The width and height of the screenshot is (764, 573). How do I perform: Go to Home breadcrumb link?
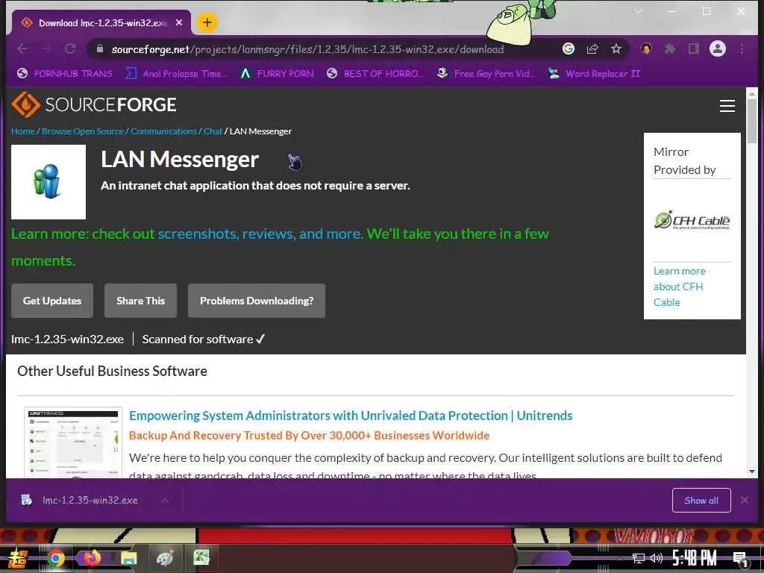23,131
